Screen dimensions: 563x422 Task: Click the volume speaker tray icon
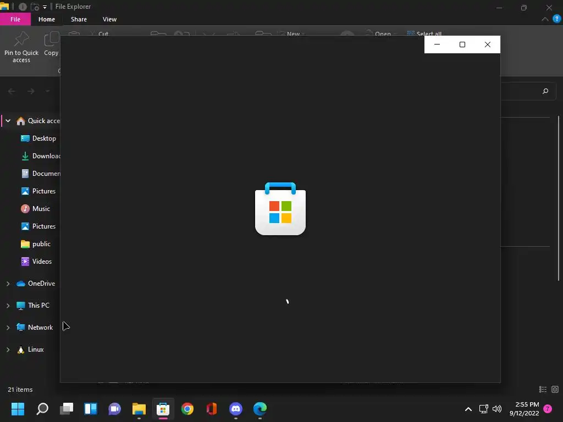click(497, 409)
